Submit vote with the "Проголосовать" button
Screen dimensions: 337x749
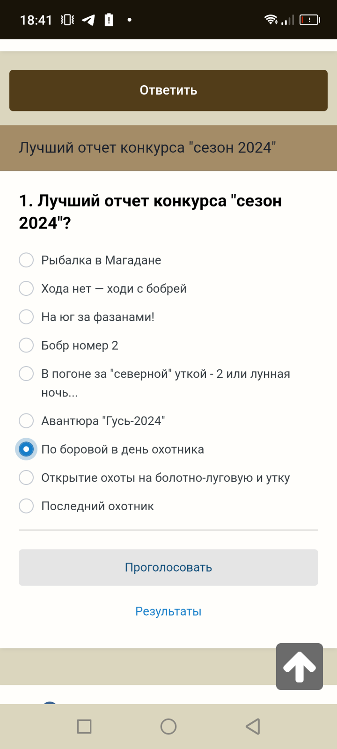pos(168,567)
